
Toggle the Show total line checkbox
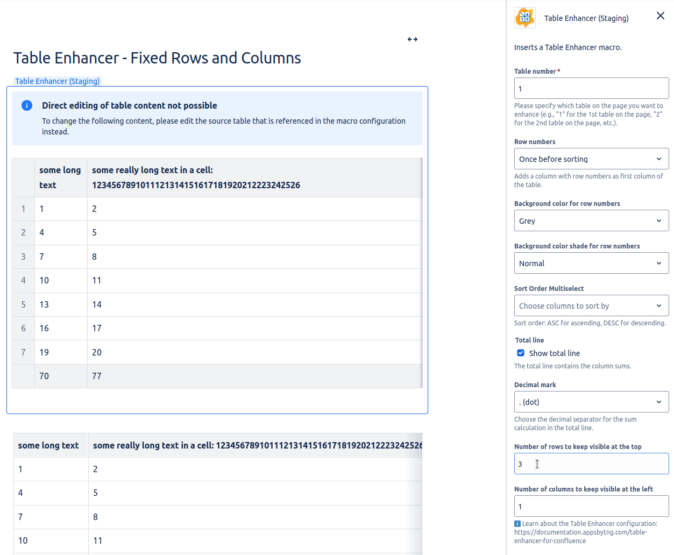coord(521,353)
